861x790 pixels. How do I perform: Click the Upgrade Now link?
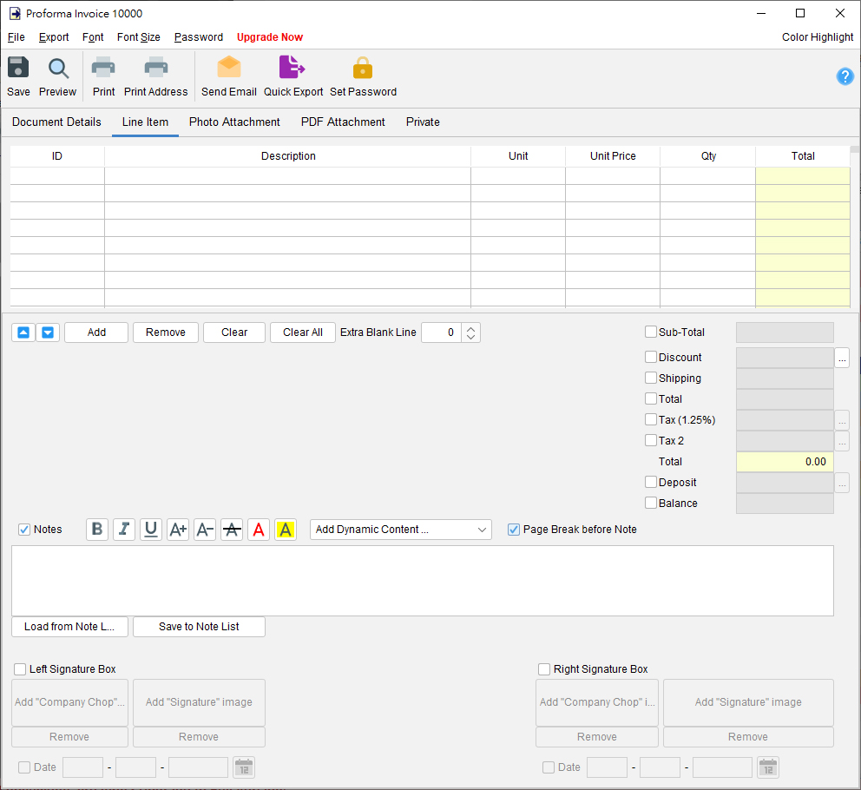(x=270, y=36)
